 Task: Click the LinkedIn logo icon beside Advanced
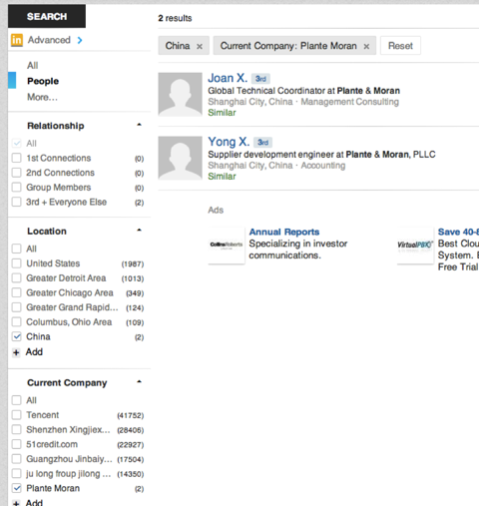[x=17, y=40]
